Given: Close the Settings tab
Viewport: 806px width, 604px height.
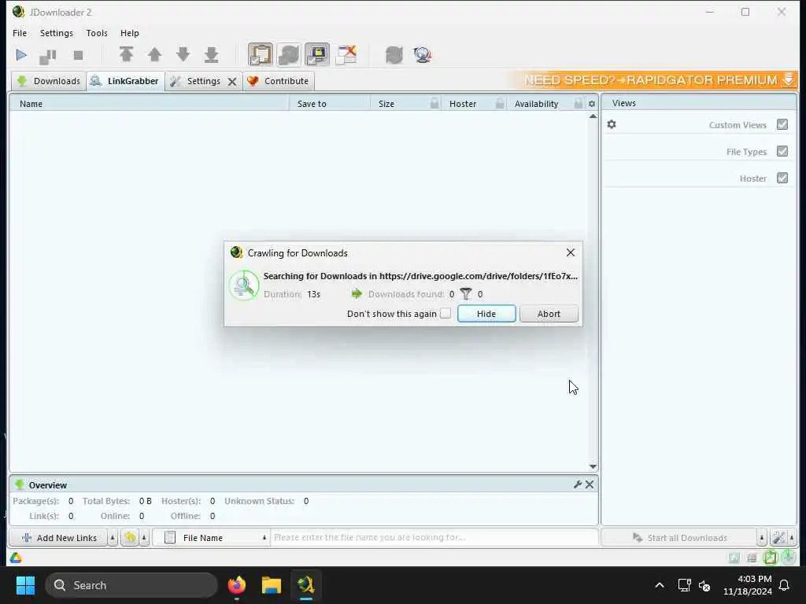Looking at the screenshot, I should tap(232, 82).
